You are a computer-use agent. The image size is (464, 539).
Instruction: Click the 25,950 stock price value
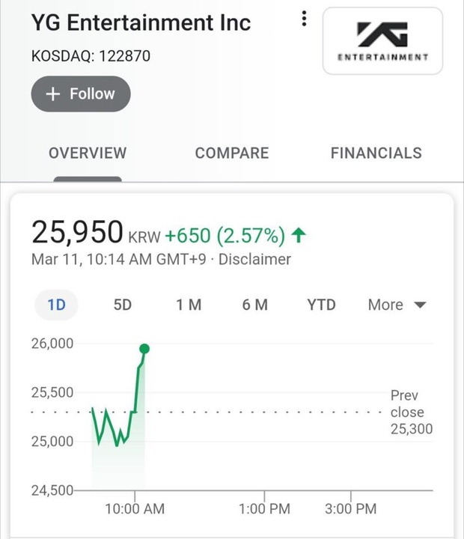tap(77, 233)
